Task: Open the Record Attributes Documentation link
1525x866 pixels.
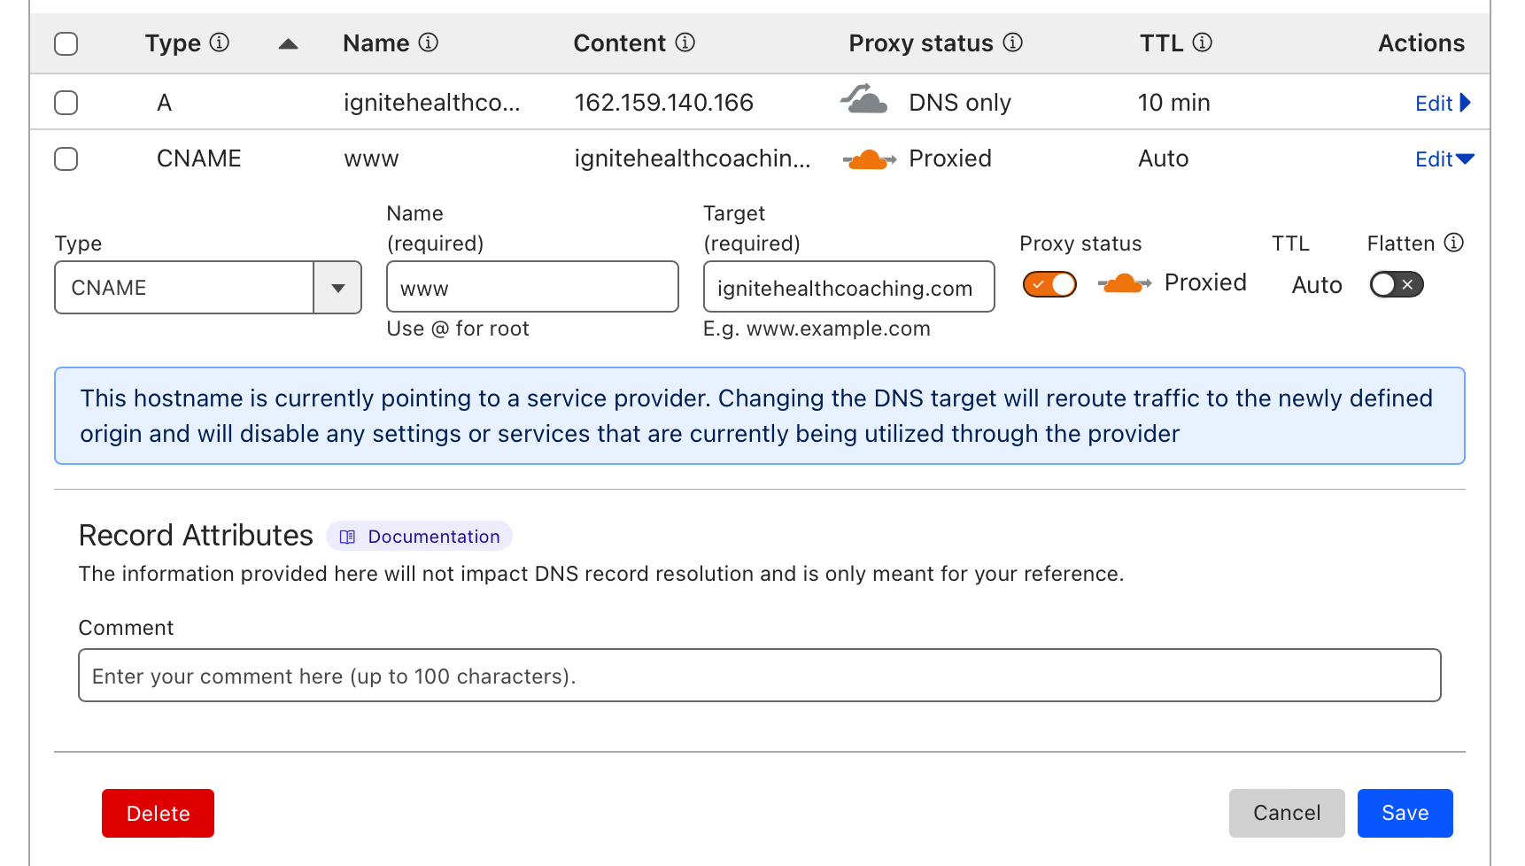Action: 421,537
